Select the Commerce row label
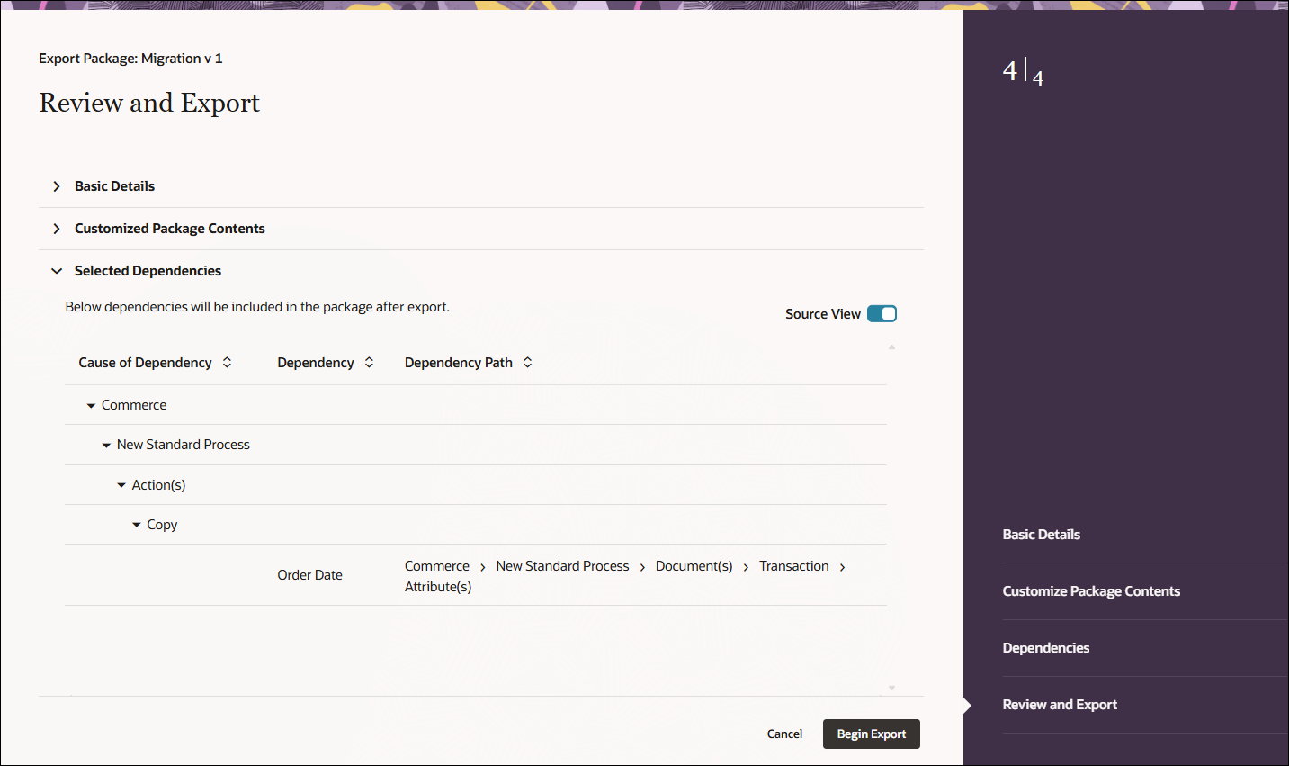Screen dimensions: 1289x766 (134, 406)
